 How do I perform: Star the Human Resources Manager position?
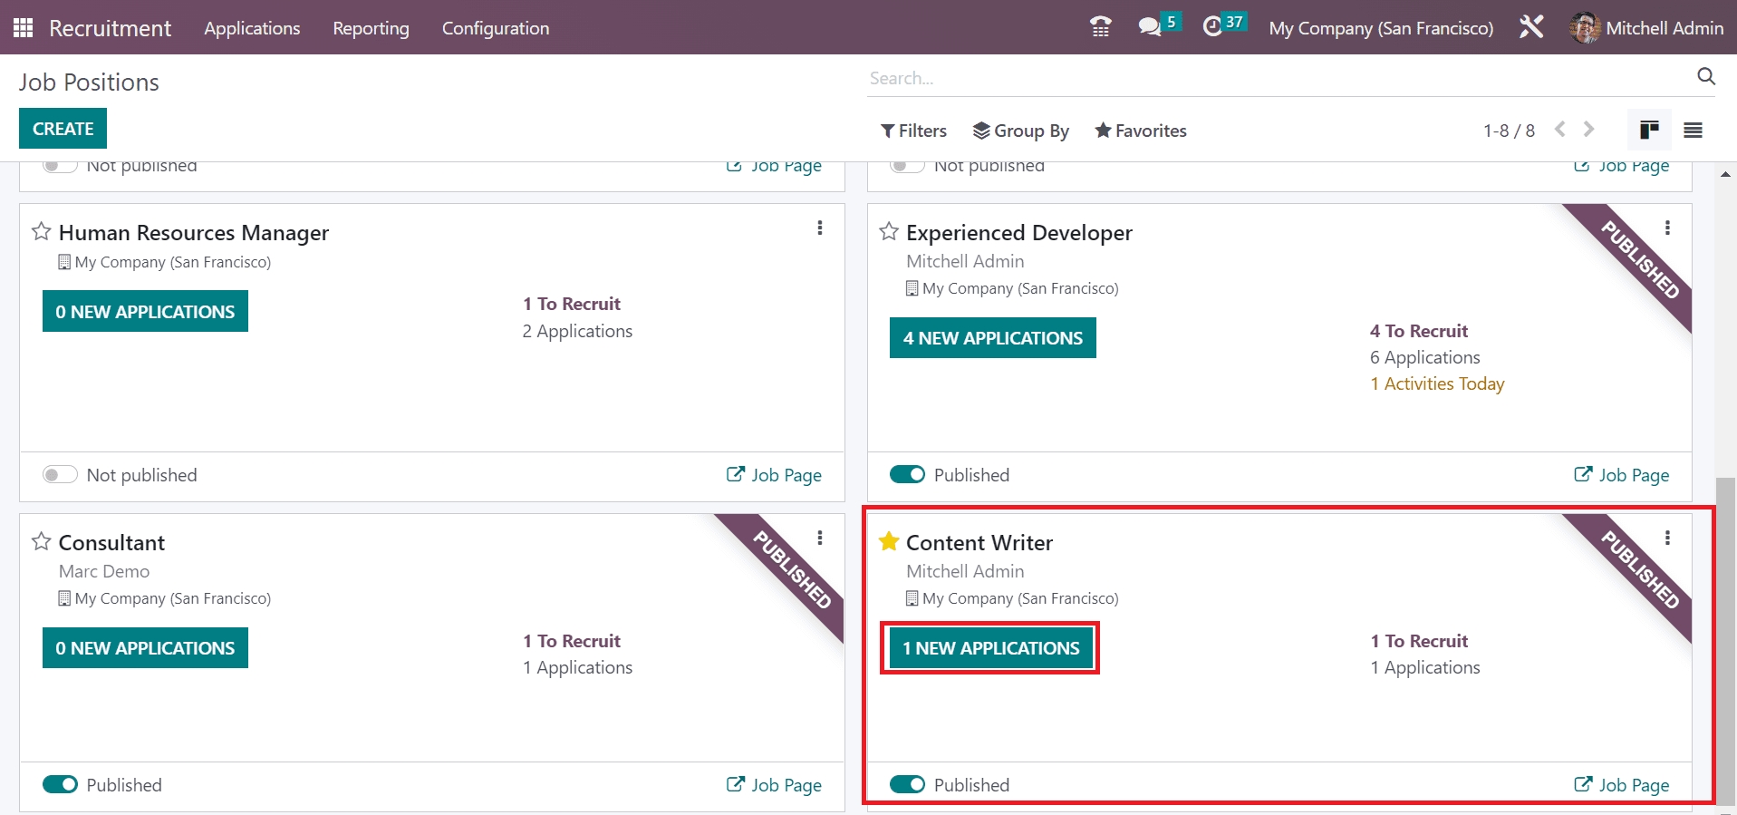click(41, 232)
